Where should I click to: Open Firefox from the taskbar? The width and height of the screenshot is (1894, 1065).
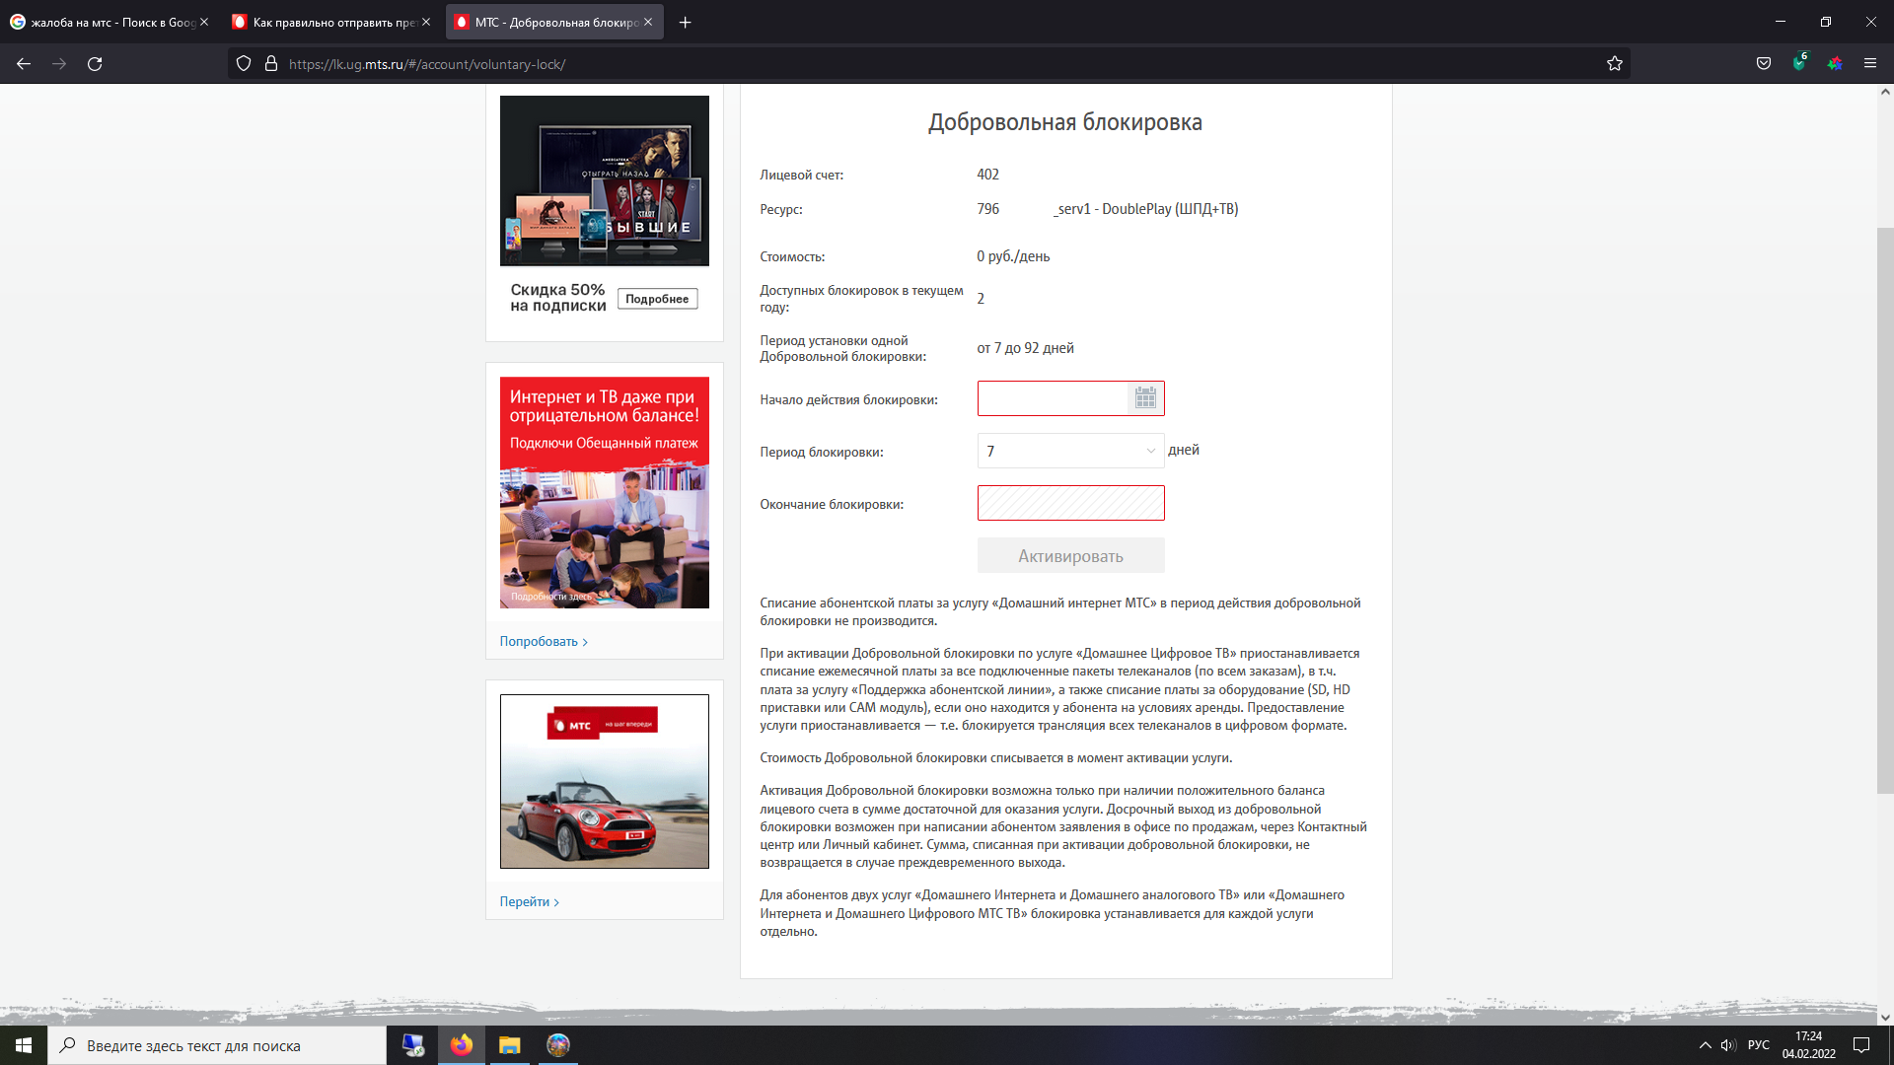click(462, 1045)
